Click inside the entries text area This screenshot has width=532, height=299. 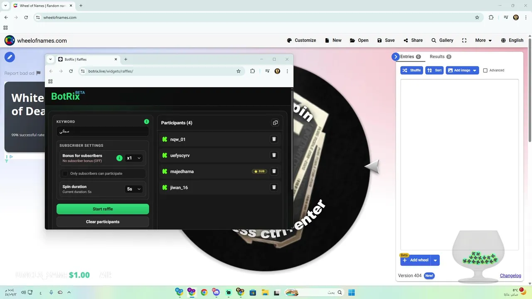[459, 164]
